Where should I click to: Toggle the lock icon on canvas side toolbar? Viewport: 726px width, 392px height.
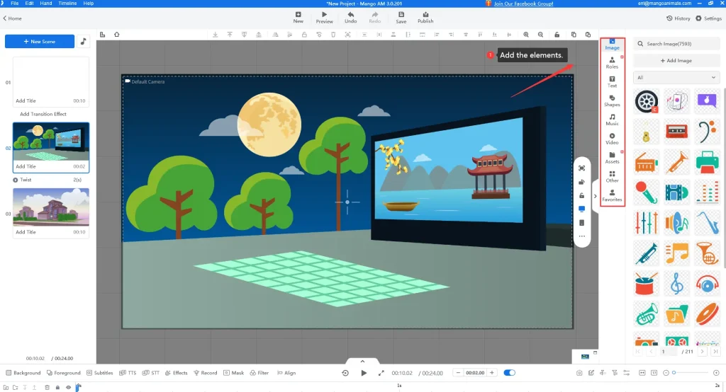[582, 195]
